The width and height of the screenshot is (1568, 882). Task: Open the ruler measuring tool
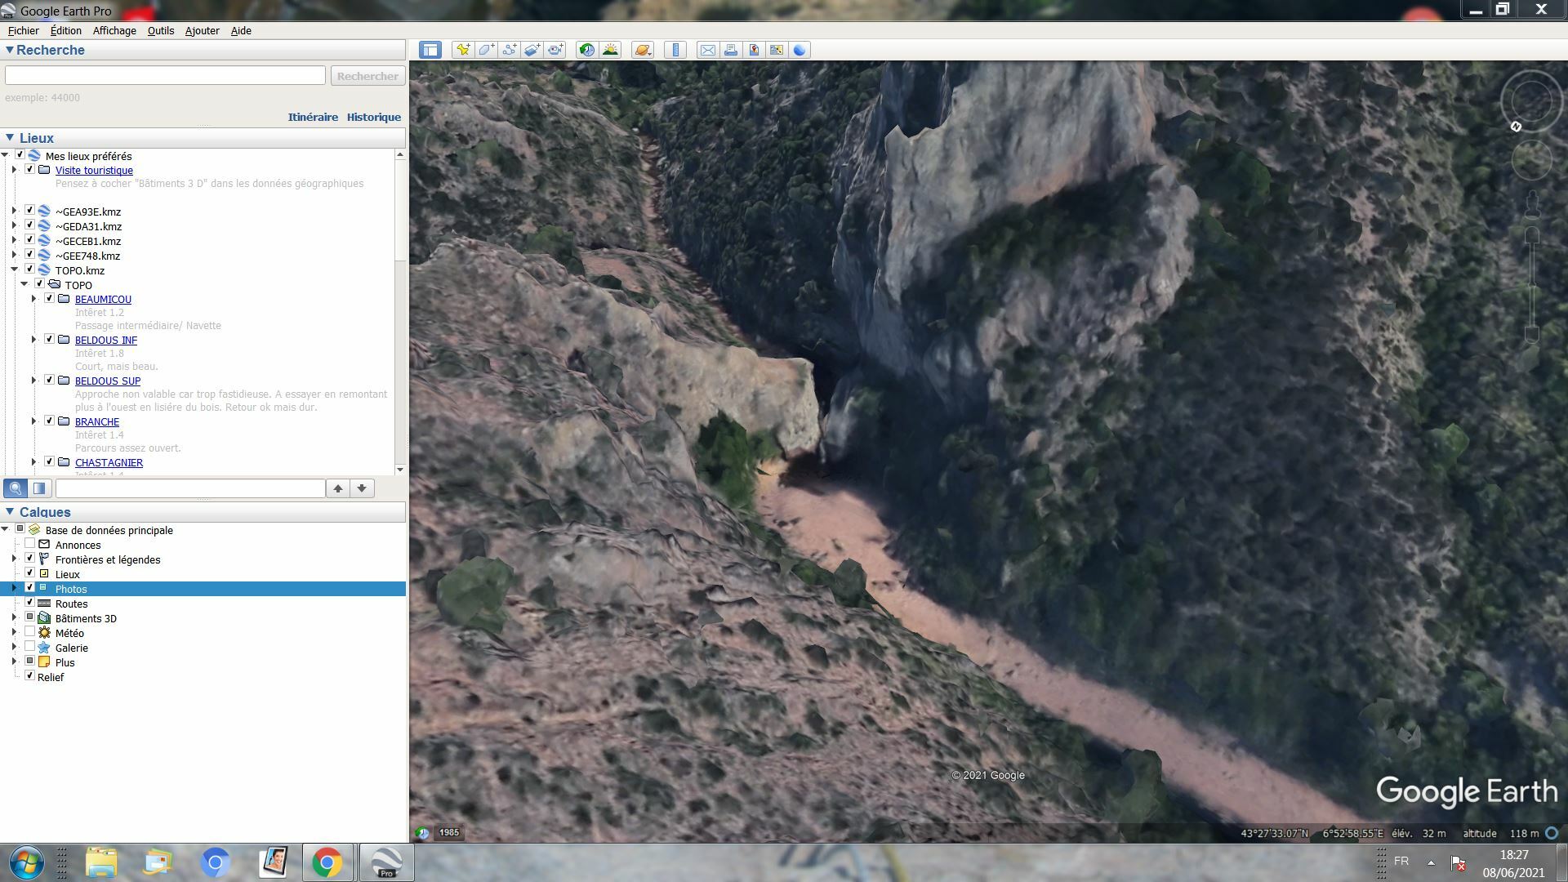point(675,50)
